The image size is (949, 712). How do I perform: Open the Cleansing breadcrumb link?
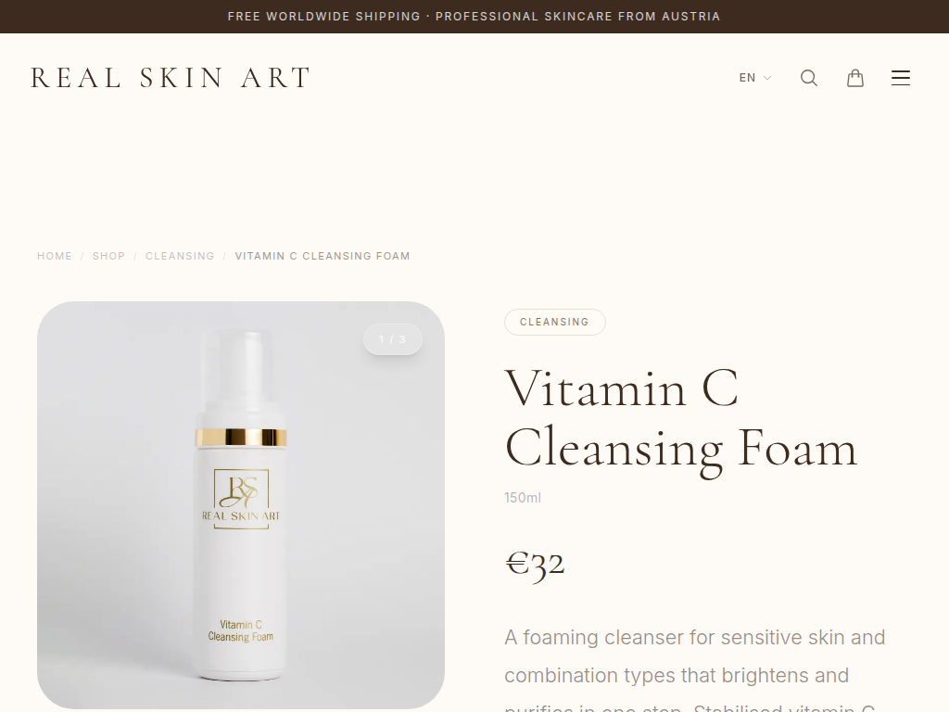point(180,256)
